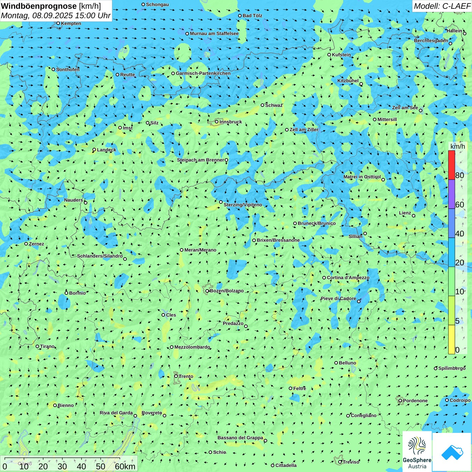472x472 pixels.
Task: Click the Mittersill label
Action: (x=387, y=119)
